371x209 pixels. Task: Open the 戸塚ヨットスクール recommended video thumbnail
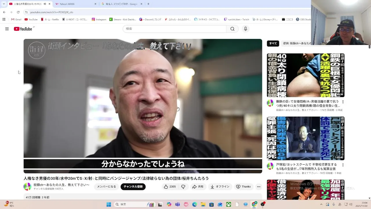click(x=305, y=138)
